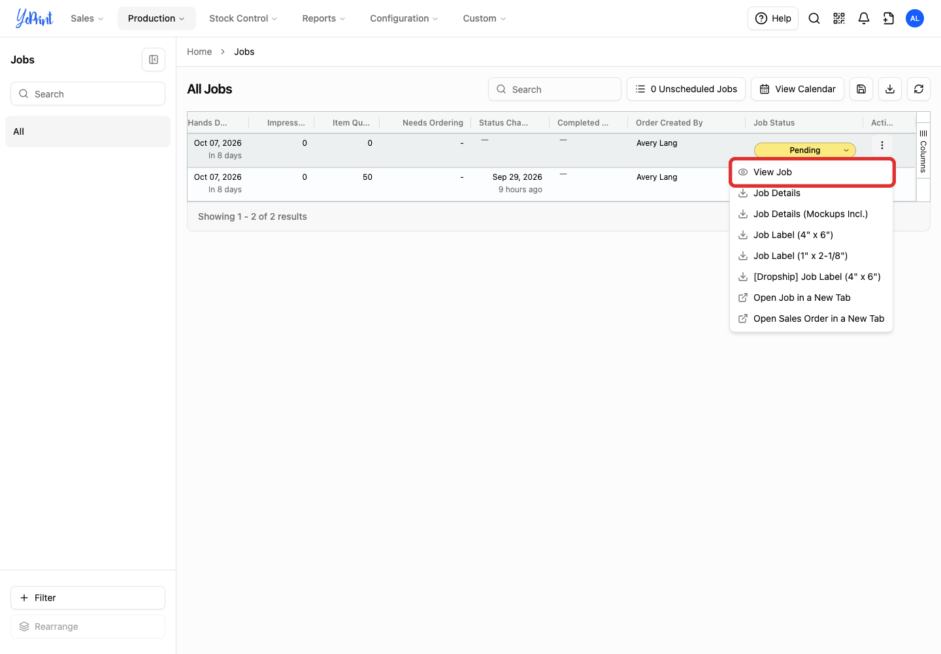Select the All jobs view in the sidebar

(x=88, y=131)
